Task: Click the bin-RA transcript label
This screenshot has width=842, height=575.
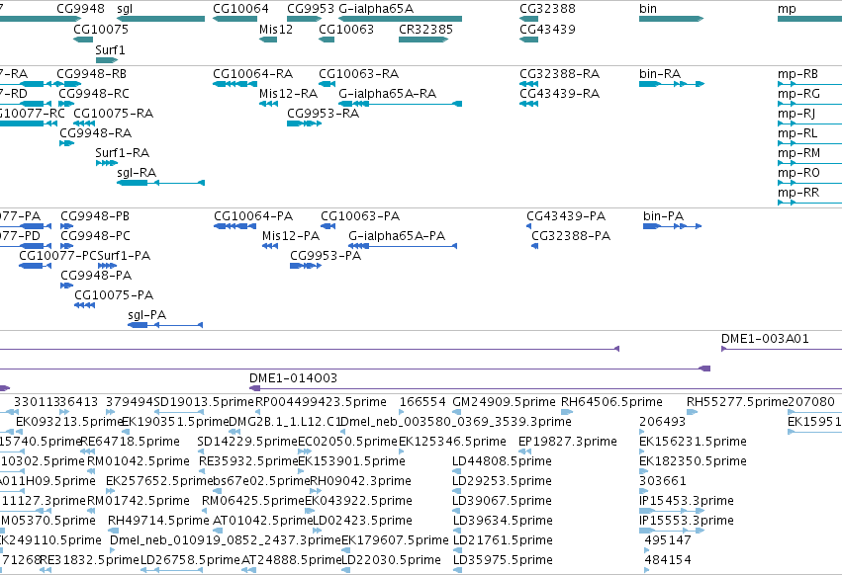Action: 660,73
